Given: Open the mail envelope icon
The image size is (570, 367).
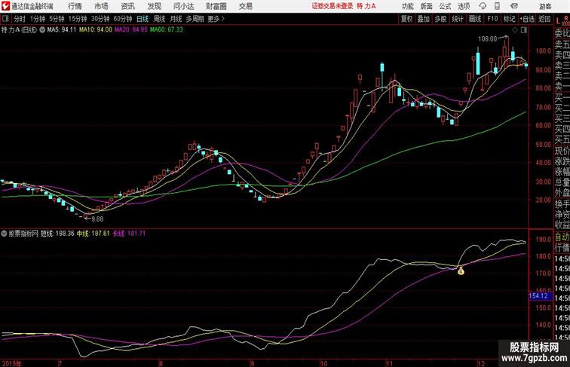Looking at the screenshot, I should [x=514, y=6].
